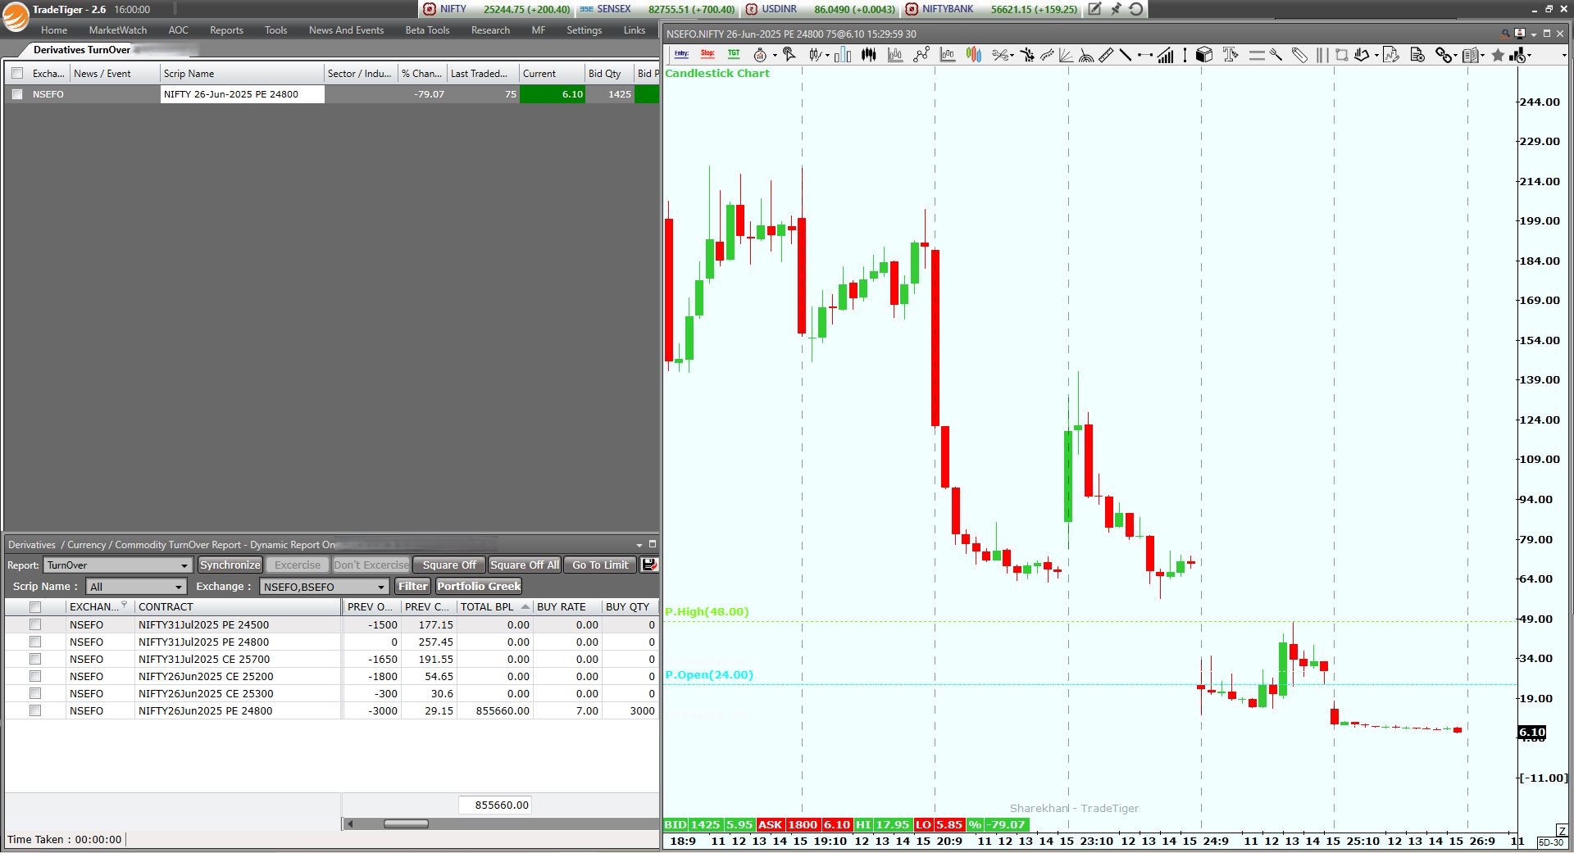Select the Fibonacci arcs tool
1574x853 pixels.
[1085, 55]
